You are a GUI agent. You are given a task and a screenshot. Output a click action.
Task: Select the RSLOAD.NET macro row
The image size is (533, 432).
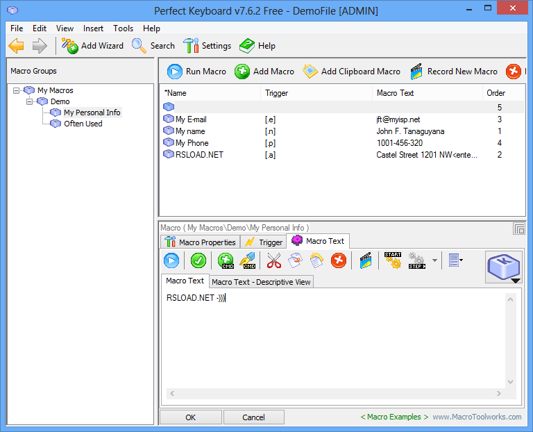[342, 155]
